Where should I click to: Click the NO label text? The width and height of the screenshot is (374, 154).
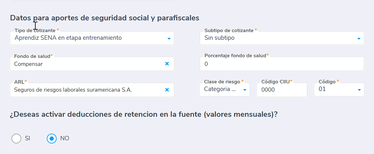[65, 138]
